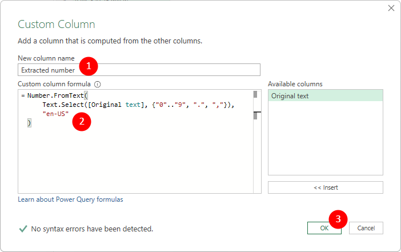Image resolution: width=401 pixels, height=252 pixels.
Task: Open the formula info icon tooltip
Action: 98,84
